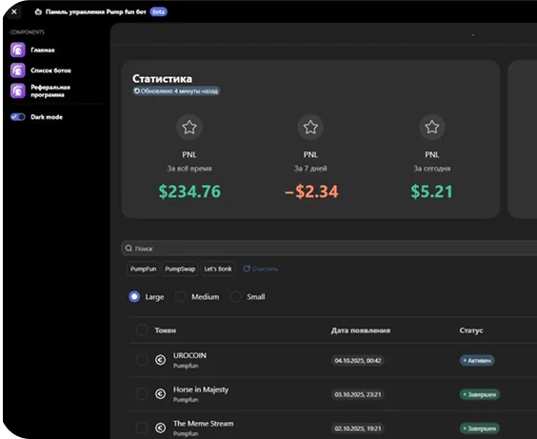Select the $234.76 all-time PNL value
Viewport: 537px width, 439px height.
189,191
